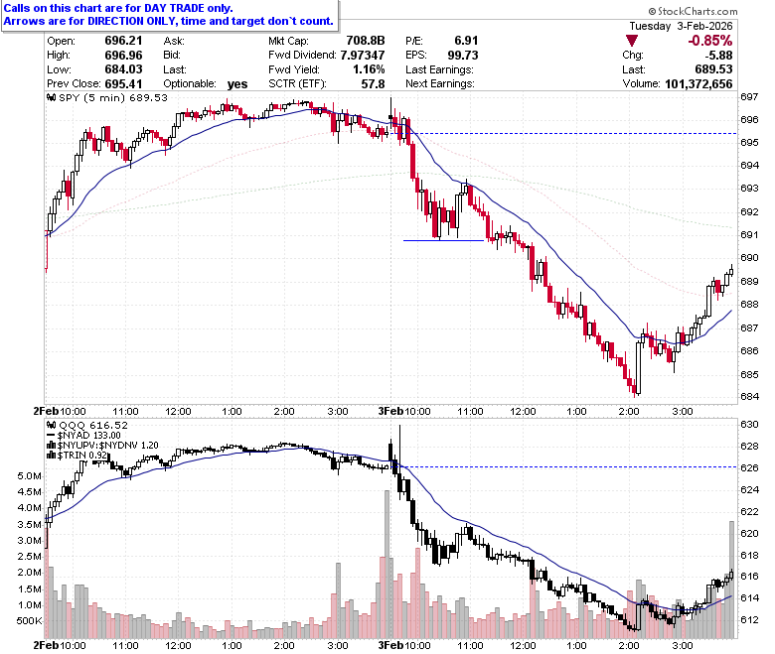Viewport: 775px width, 654px height.
Task: Click the $NYUPV:$NYDNV bar legend icon
Action: click(x=52, y=446)
